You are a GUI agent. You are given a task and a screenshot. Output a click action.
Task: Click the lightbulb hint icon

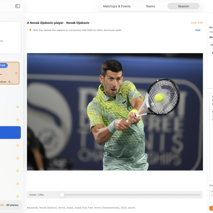coord(30,30)
